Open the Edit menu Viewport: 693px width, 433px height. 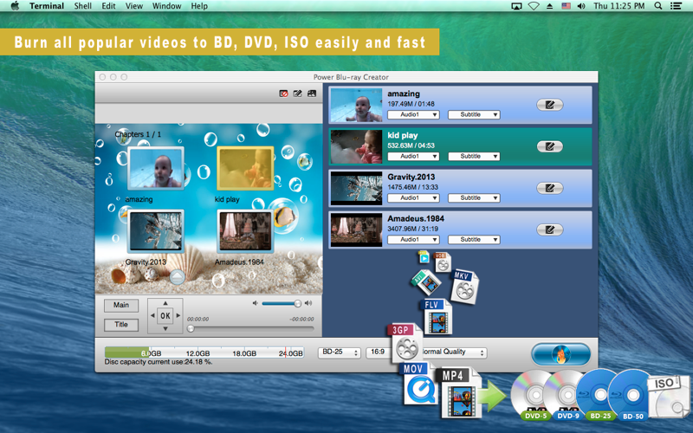pyautogui.click(x=108, y=6)
